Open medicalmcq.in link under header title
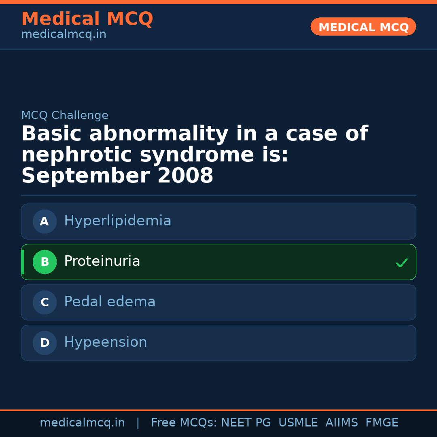 pos(64,35)
